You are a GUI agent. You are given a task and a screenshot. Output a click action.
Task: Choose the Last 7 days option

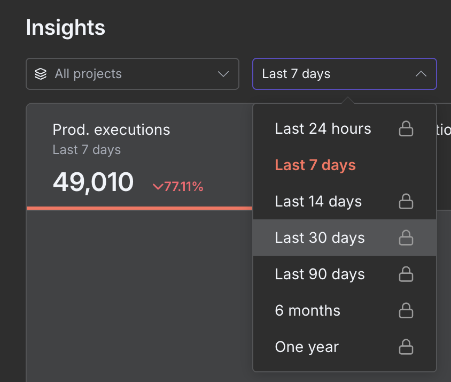pos(315,165)
